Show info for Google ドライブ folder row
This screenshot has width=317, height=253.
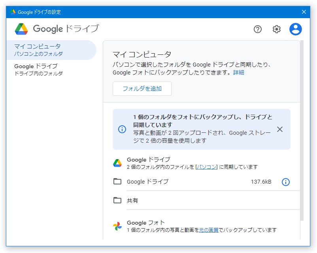tap(285, 182)
